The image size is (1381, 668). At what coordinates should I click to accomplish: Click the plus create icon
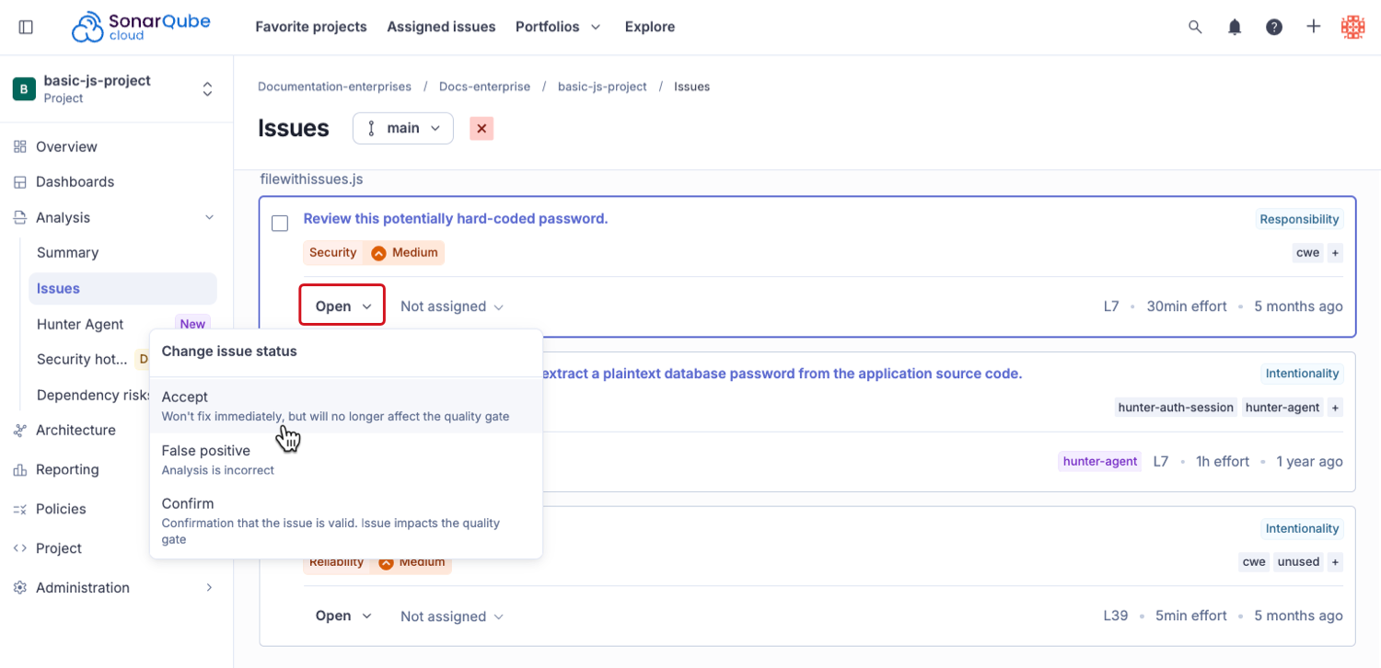click(1314, 28)
